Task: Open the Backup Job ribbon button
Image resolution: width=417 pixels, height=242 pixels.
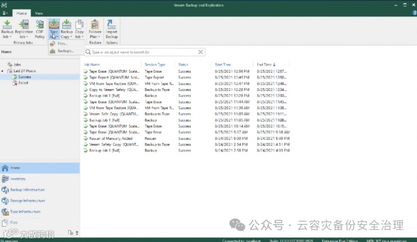Action: pos(7,29)
